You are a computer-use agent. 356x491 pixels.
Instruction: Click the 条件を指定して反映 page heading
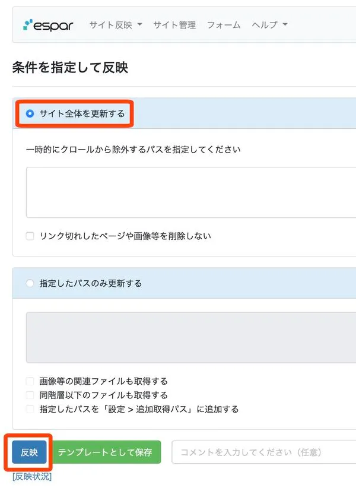click(x=70, y=67)
